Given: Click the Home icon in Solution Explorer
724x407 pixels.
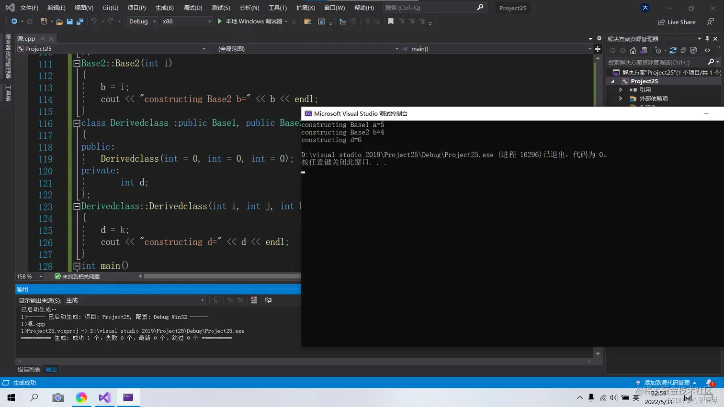Looking at the screenshot, I should coord(633,51).
